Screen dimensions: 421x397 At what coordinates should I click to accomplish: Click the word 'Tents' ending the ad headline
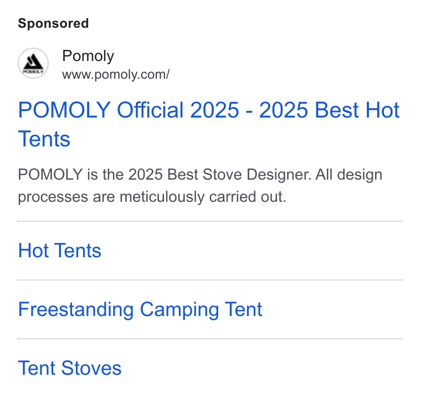coord(44,139)
